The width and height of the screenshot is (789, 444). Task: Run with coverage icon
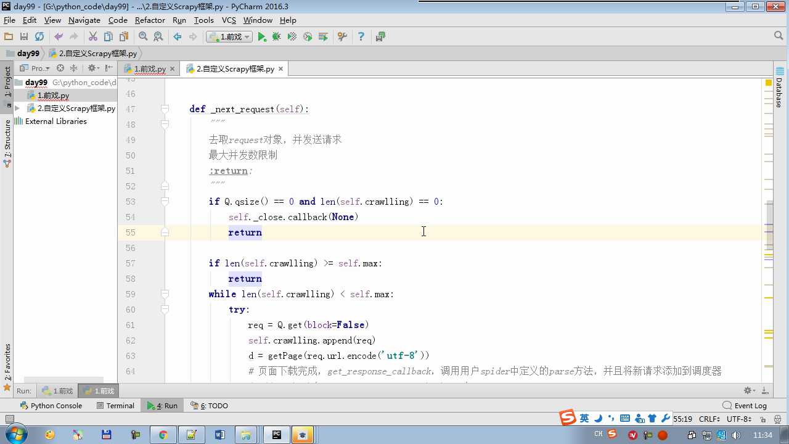coord(292,37)
